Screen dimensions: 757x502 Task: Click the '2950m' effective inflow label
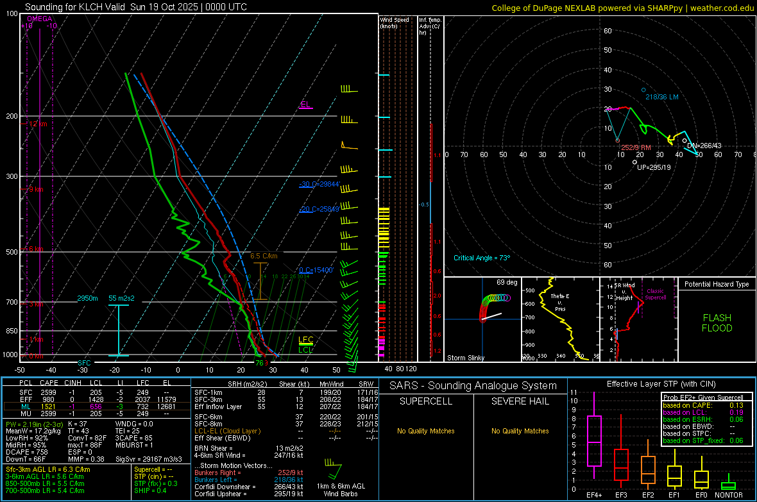tap(87, 298)
